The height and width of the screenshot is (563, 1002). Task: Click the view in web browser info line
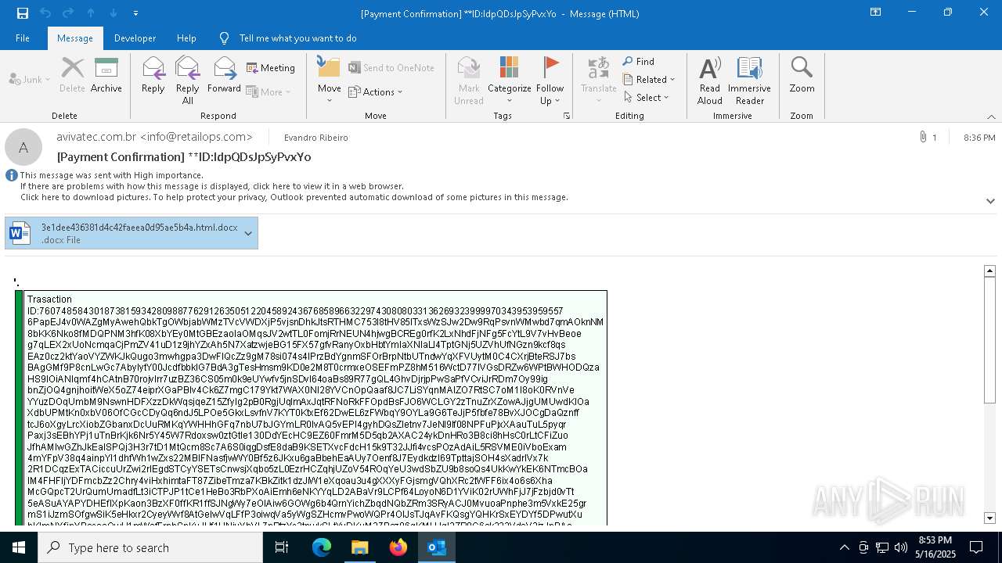(212, 186)
